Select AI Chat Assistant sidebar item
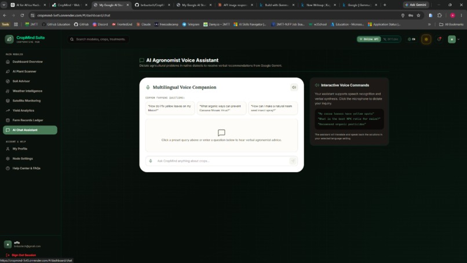Image resolution: width=467 pixels, height=263 pixels. tap(30, 130)
